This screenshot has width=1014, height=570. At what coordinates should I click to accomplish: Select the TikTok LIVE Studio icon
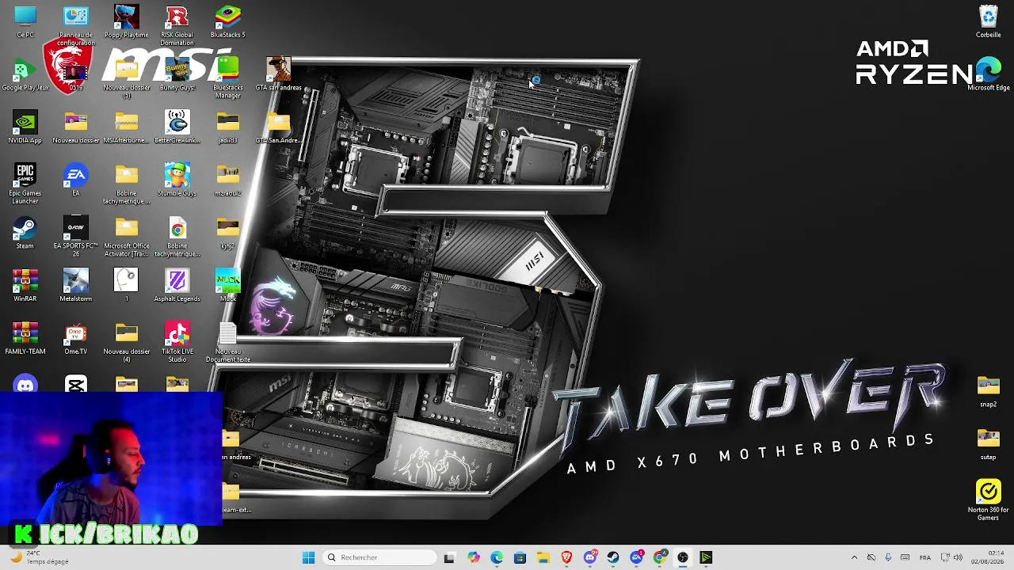pyautogui.click(x=177, y=342)
